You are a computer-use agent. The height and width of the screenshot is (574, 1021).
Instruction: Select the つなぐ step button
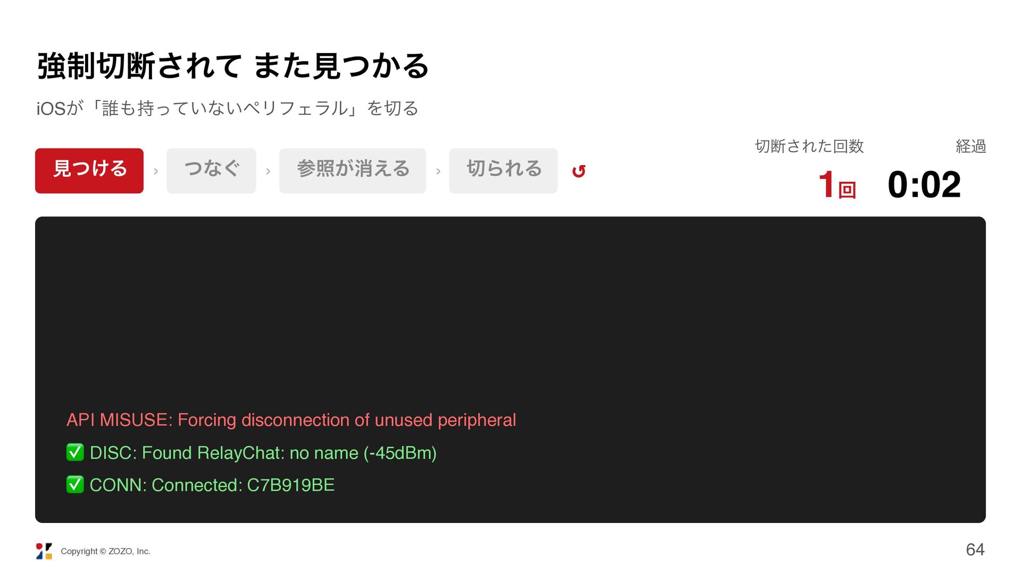[211, 171]
